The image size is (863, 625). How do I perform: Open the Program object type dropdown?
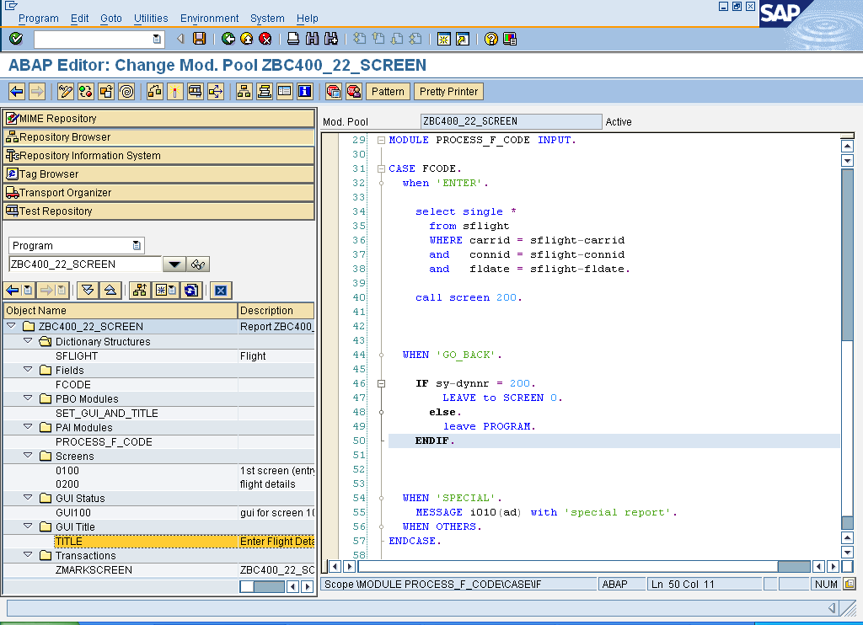[137, 245]
